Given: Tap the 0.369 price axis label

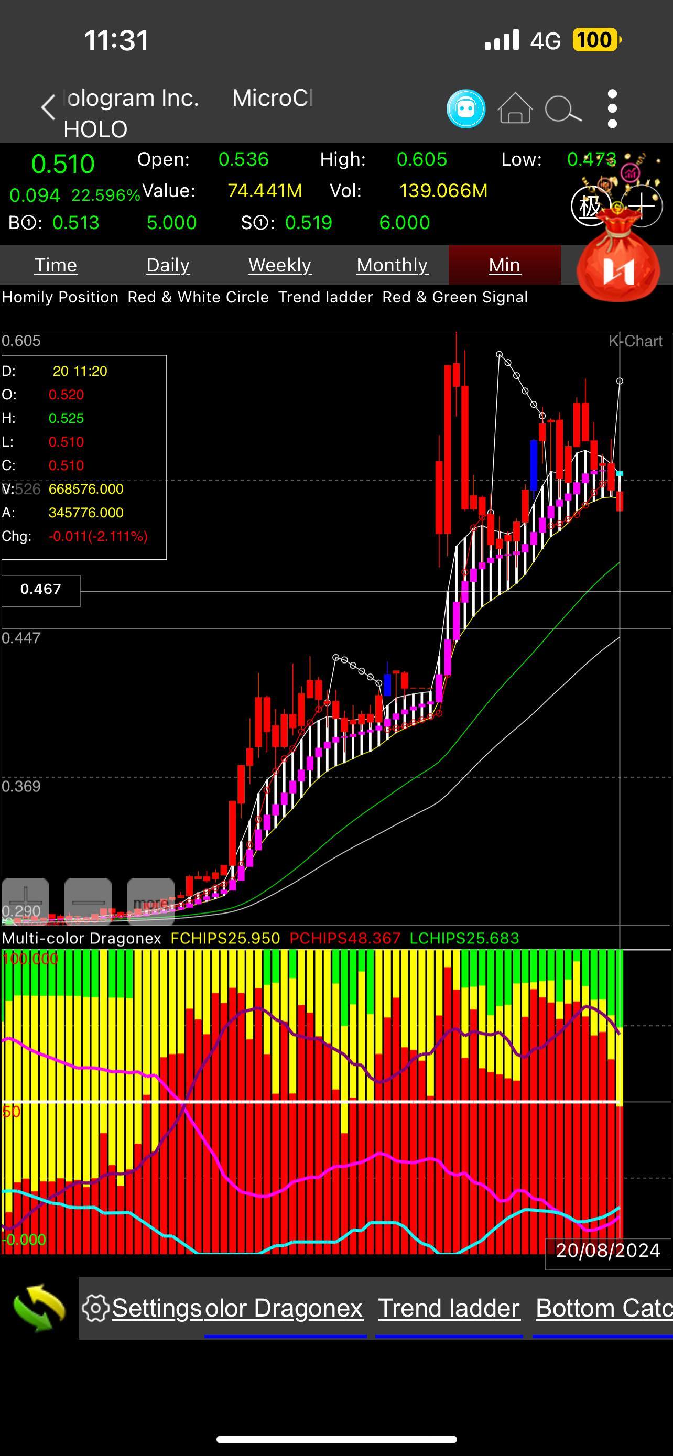Looking at the screenshot, I should 21,787.
